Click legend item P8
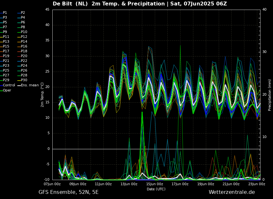273x199 pixels. click(x=21, y=27)
